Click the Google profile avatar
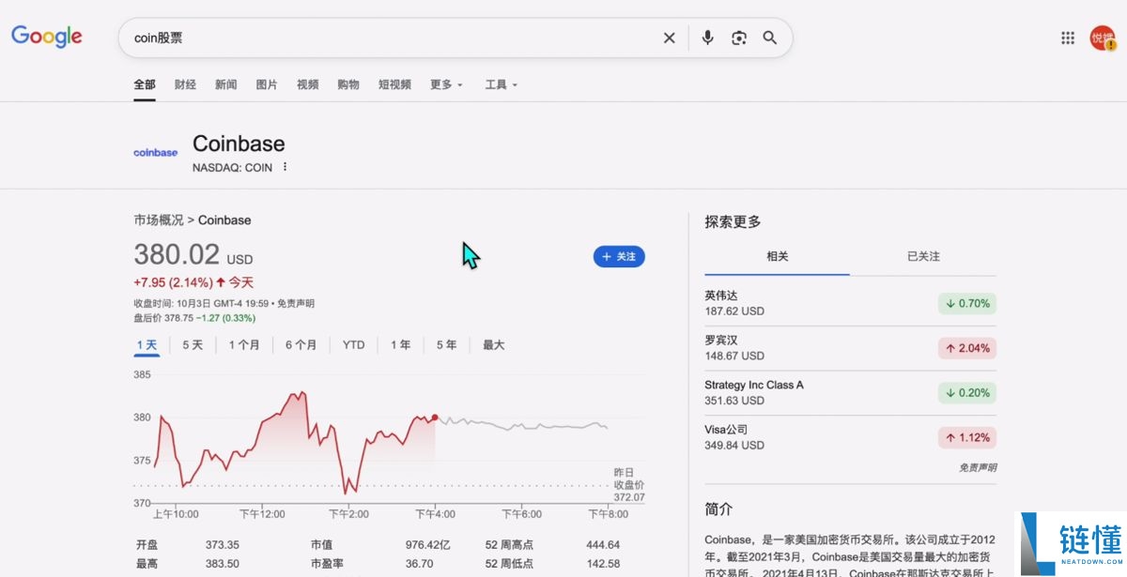This screenshot has height=577, width=1127. (1100, 38)
